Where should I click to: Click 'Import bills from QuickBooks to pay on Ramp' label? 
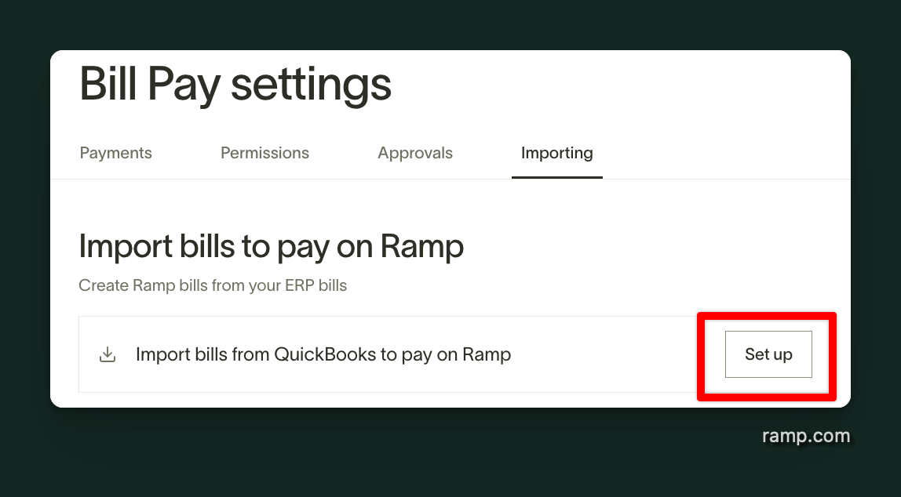coord(323,354)
